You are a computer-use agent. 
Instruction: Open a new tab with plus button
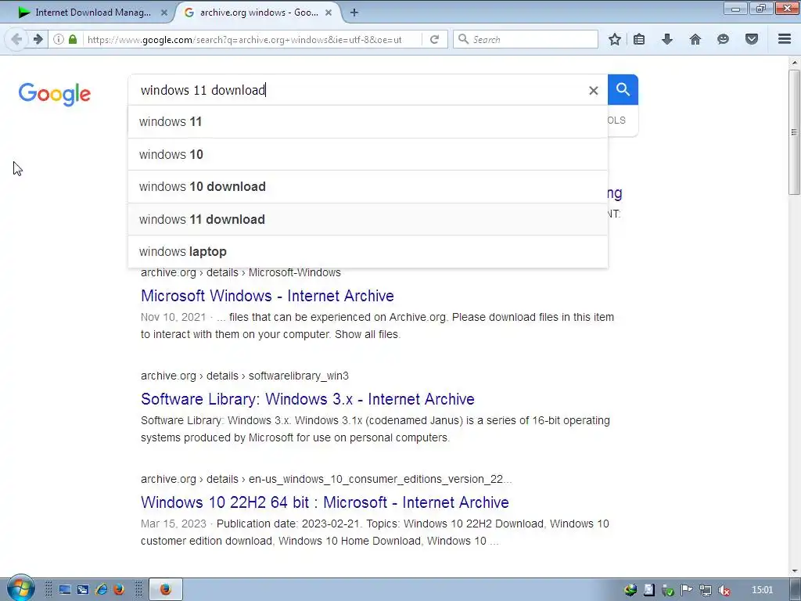pyautogui.click(x=354, y=13)
